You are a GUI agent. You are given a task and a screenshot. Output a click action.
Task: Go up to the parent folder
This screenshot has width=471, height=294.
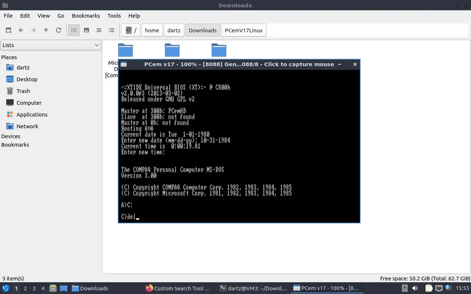46,30
